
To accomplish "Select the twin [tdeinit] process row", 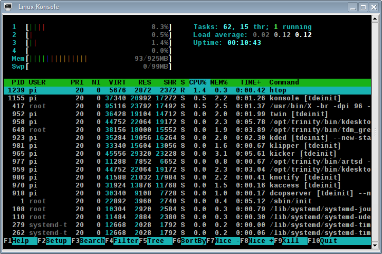I will (x=187, y=114).
